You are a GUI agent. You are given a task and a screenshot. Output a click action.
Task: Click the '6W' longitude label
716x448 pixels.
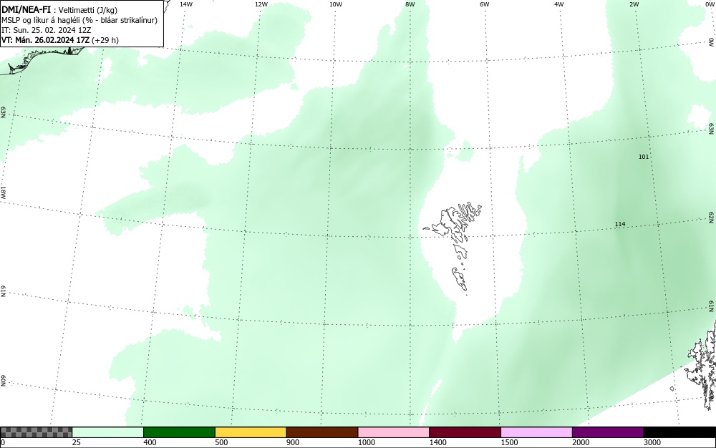(485, 4)
